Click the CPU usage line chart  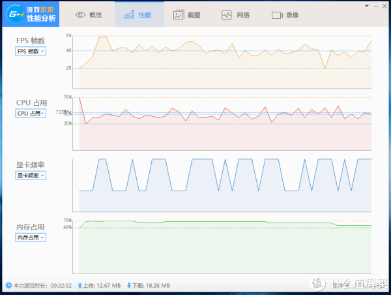coord(222,123)
